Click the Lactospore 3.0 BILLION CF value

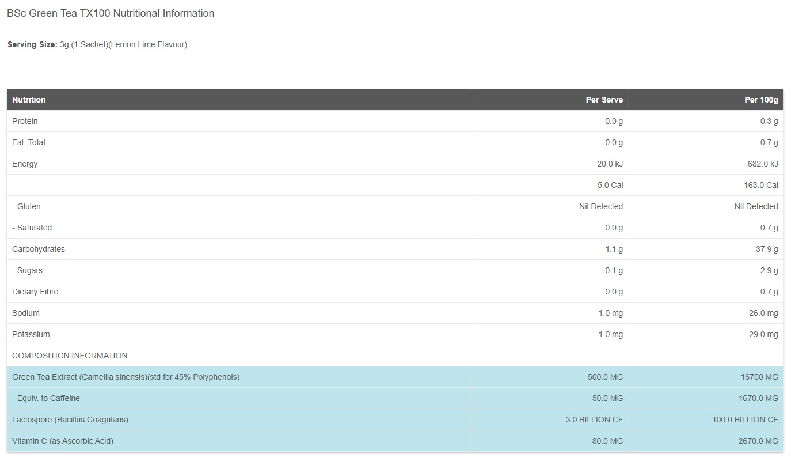[x=594, y=420]
